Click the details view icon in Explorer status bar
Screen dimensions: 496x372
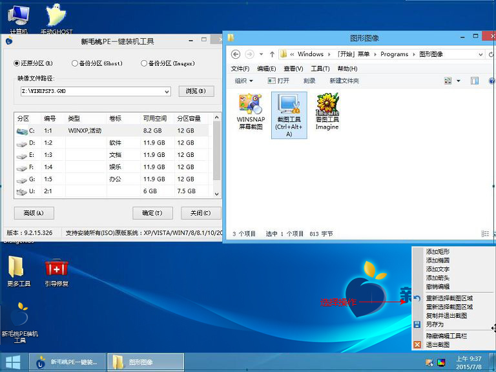(484, 234)
